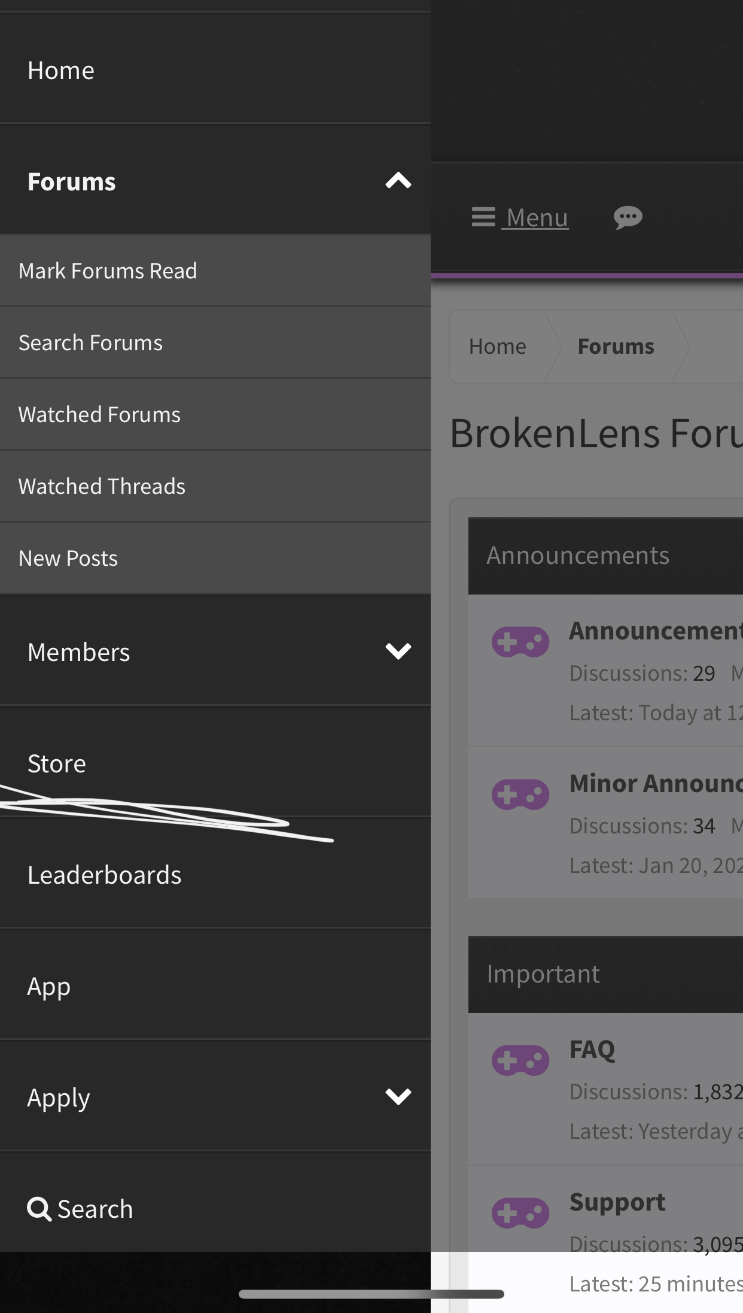Open the Store page
Viewport: 743px width, 1313px height.
click(x=215, y=763)
